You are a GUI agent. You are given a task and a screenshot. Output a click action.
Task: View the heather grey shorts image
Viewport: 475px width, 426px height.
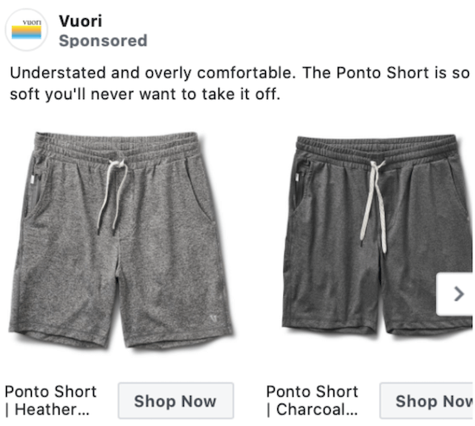pos(121,241)
